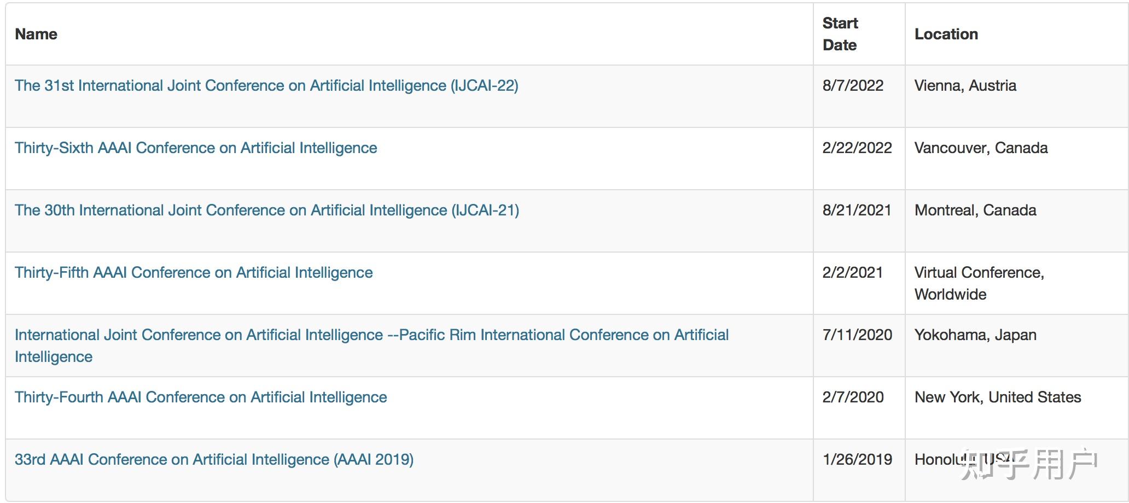The image size is (1129, 503).
Task: Open Thirty-Fourth AAAI Conference link
Action: click(x=201, y=397)
